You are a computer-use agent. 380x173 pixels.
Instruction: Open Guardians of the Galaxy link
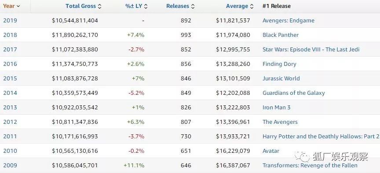click(293, 93)
